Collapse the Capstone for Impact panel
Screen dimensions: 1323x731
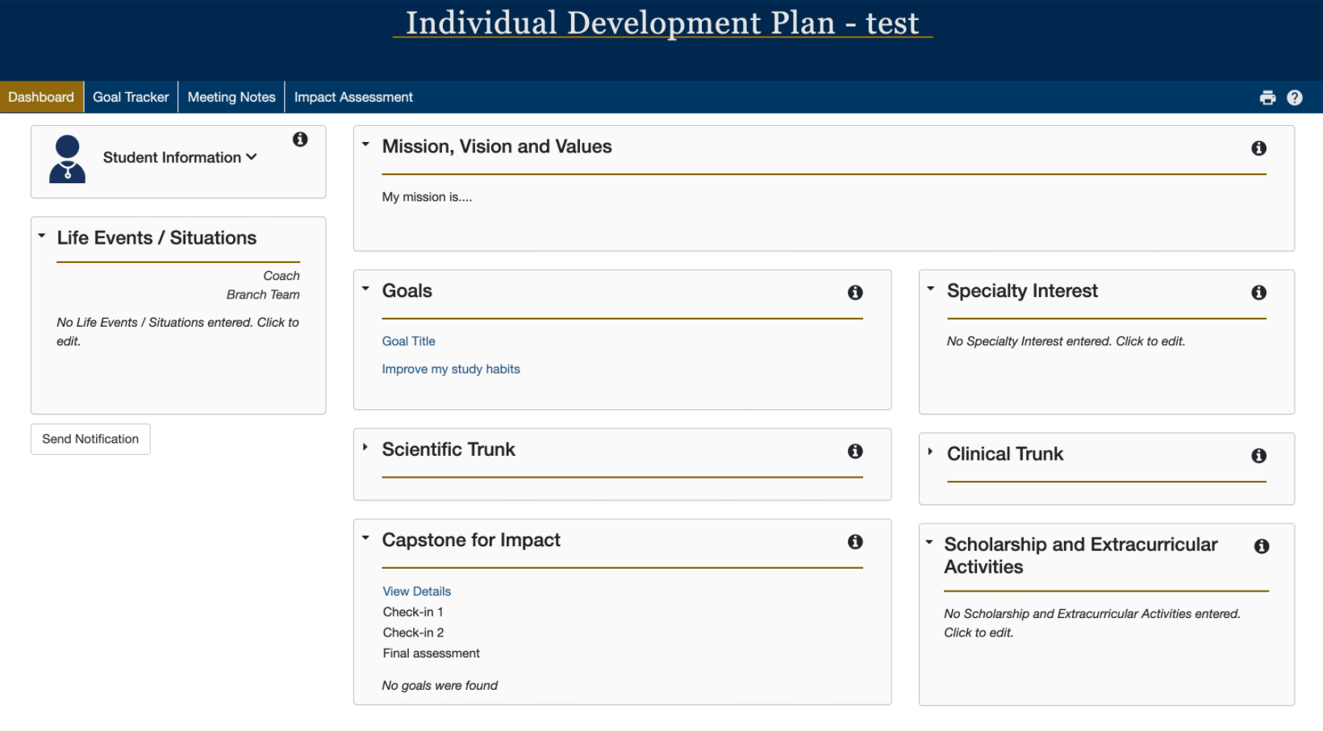pyautogui.click(x=365, y=538)
